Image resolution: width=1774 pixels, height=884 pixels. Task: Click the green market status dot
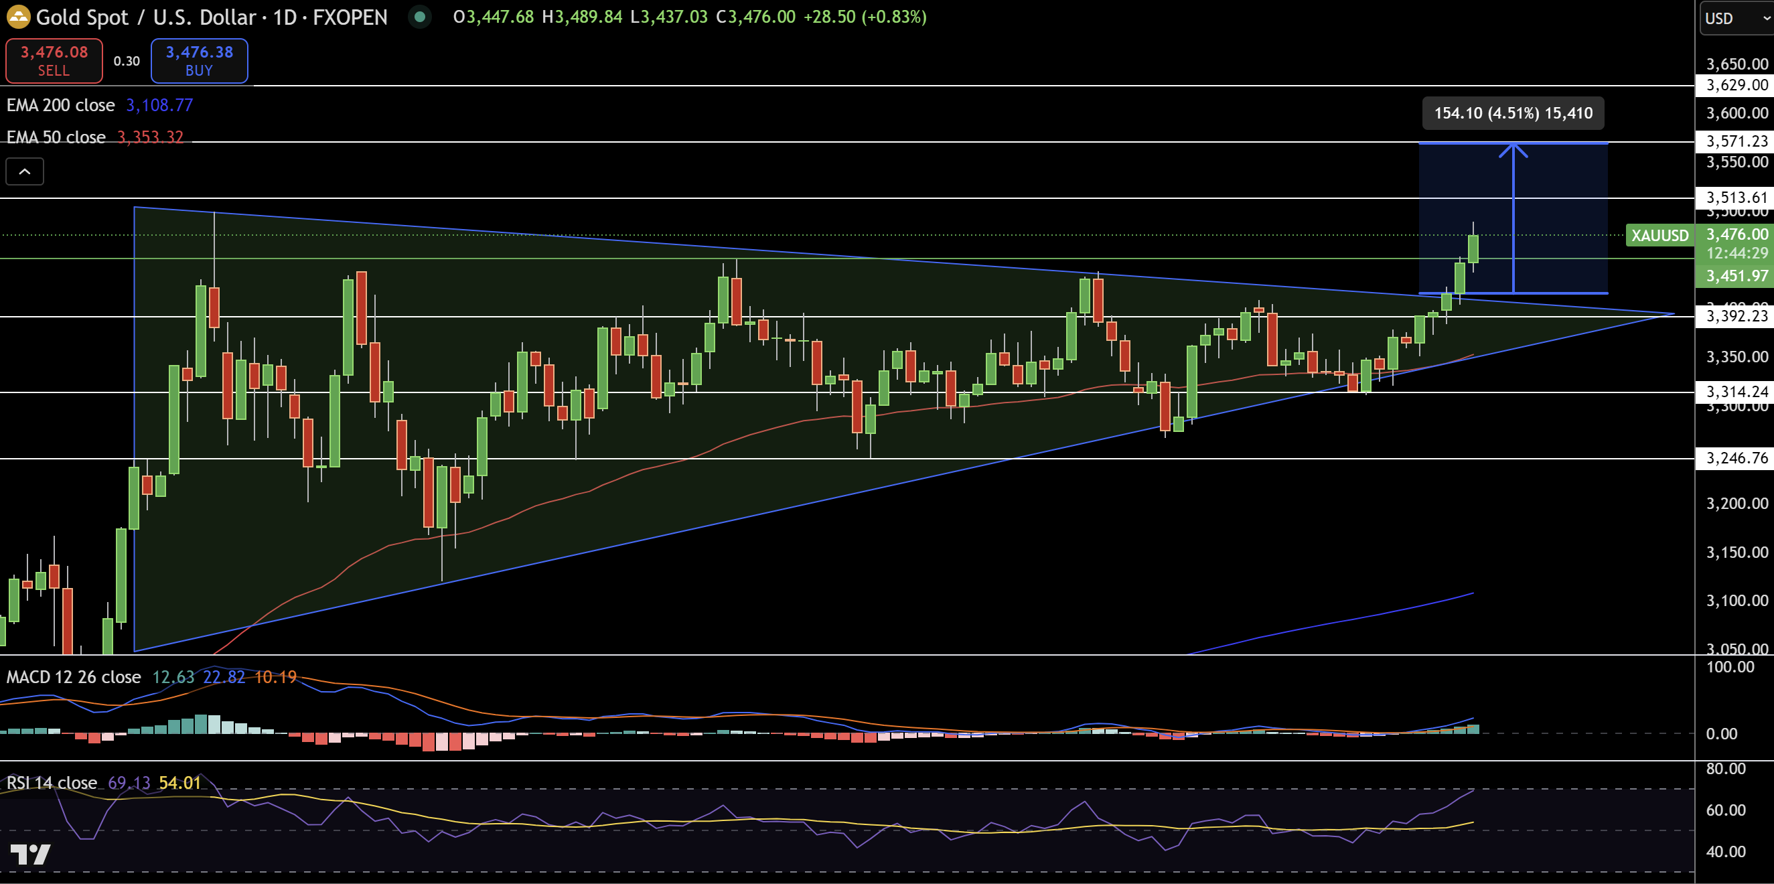pyautogui.click(x=419, y=17)
